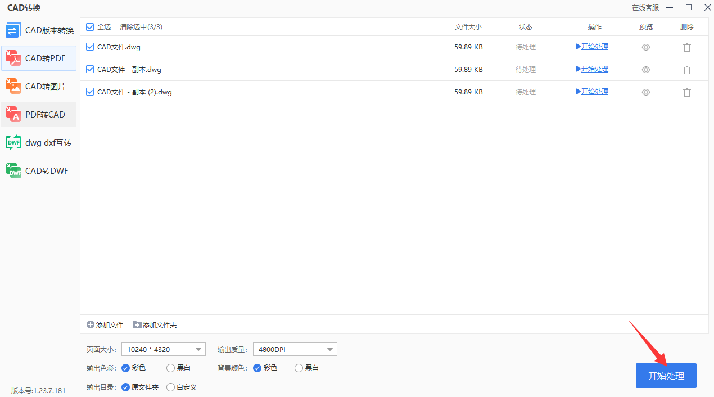Select file name CAD文件 - 副本 (2).dwg
This screenshot has height=397, width=714.
click(x=134, y=92)
